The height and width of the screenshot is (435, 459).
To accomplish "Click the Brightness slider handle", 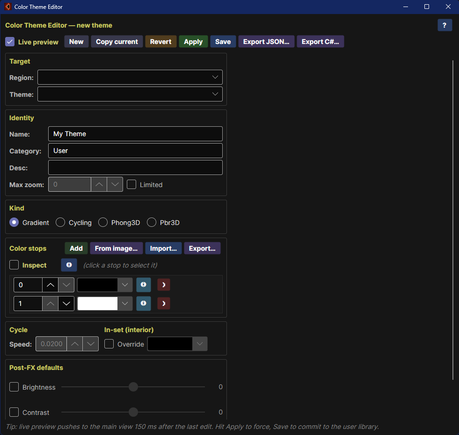I will pyautogui.click(x=133, y=387).
